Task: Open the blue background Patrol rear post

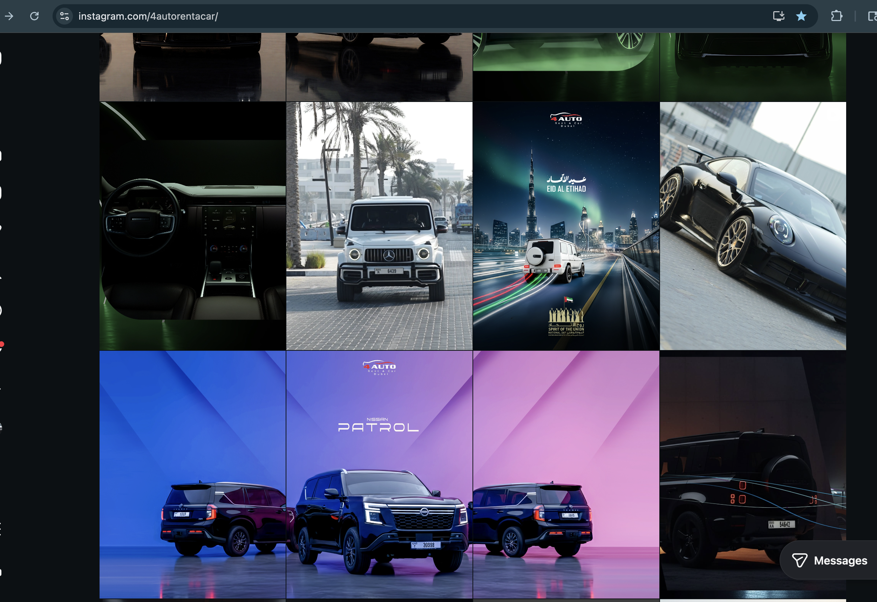Action: (x=192, y=474)
